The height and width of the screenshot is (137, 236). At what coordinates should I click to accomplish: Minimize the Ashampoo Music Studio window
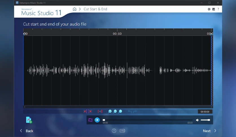[x=201, y=3]
